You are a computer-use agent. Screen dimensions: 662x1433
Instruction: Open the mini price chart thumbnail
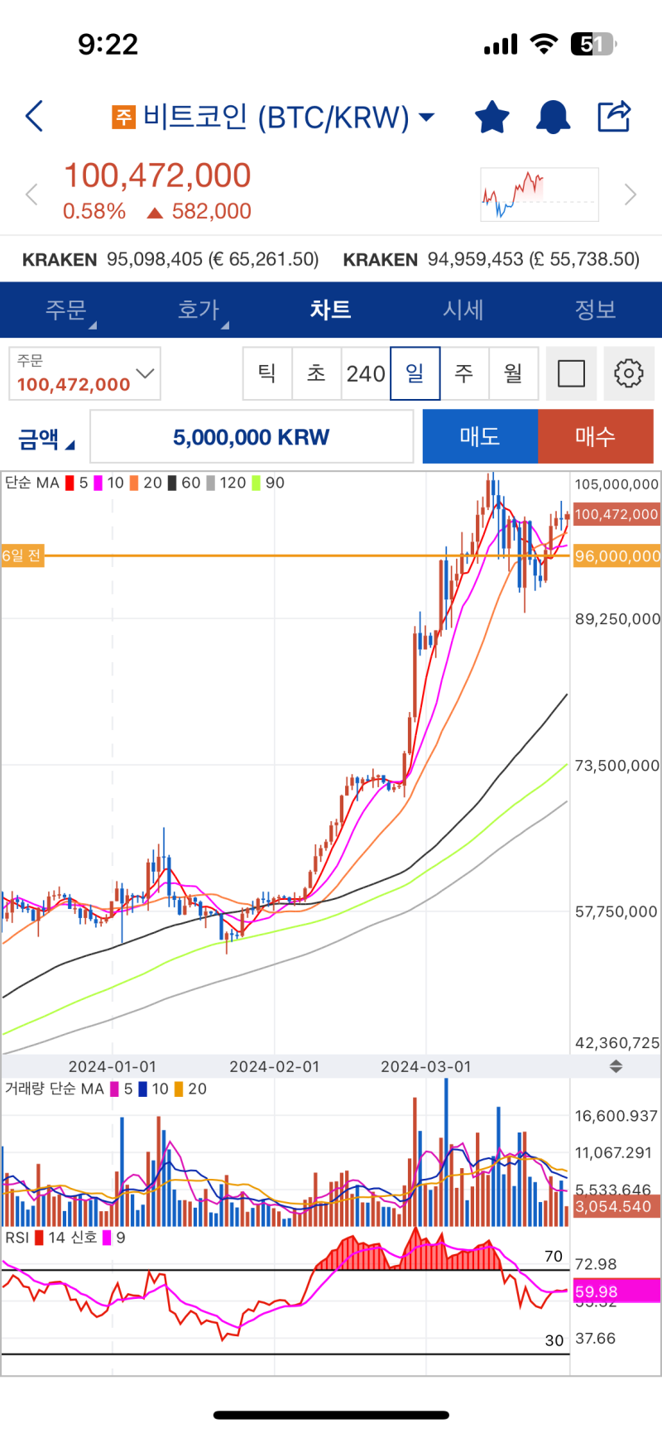click(x=540, y=195)
